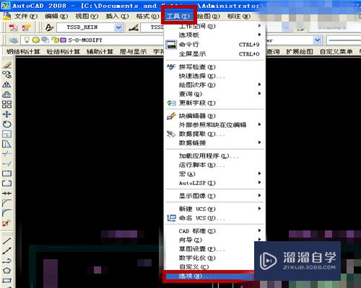Expand 外部参照和块在位编辑 submenu

coord(215,125)
